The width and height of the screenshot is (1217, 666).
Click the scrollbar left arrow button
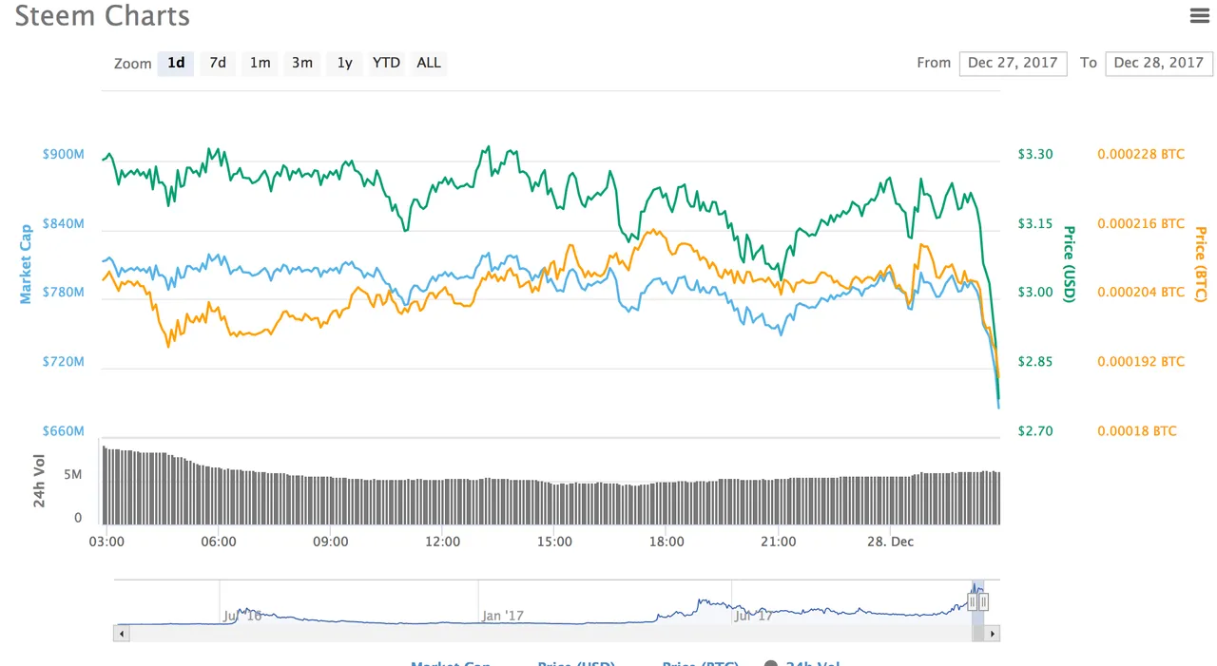(120, 633)
